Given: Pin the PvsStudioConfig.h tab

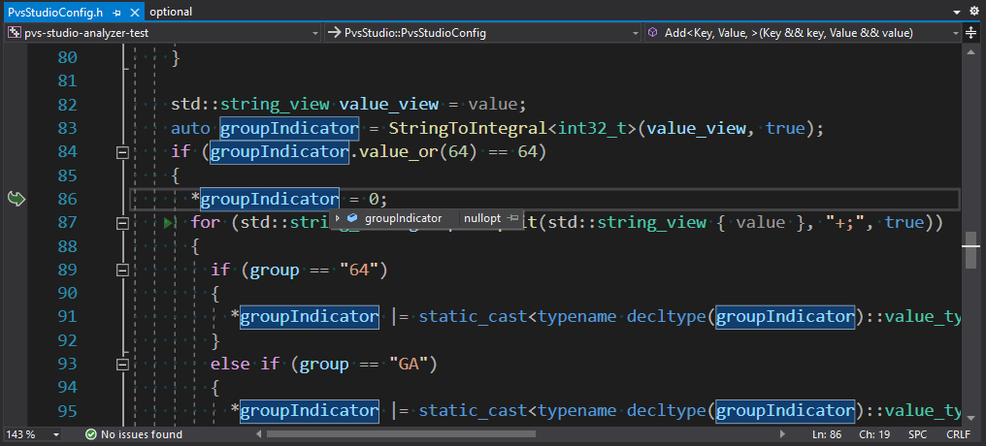Looking at the screenshot, I should [117, 12].
